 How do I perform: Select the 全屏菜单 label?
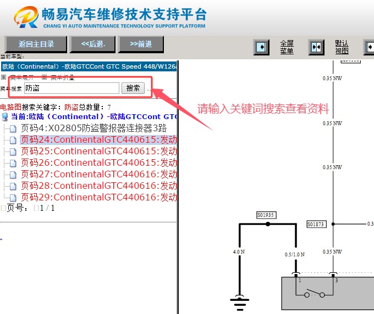pyautogui.click(x=287, y=47)
